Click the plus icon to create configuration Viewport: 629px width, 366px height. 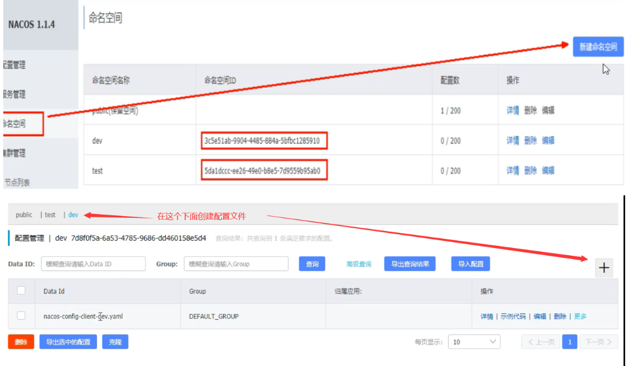point(604,268)
